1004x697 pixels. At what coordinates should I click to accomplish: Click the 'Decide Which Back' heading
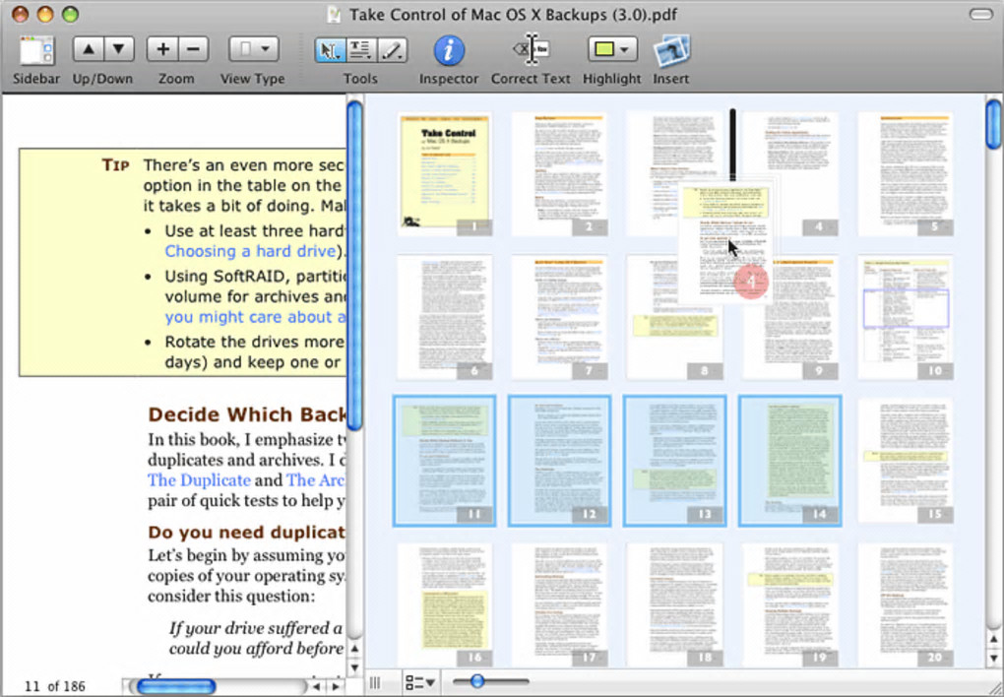pos(247,414)
